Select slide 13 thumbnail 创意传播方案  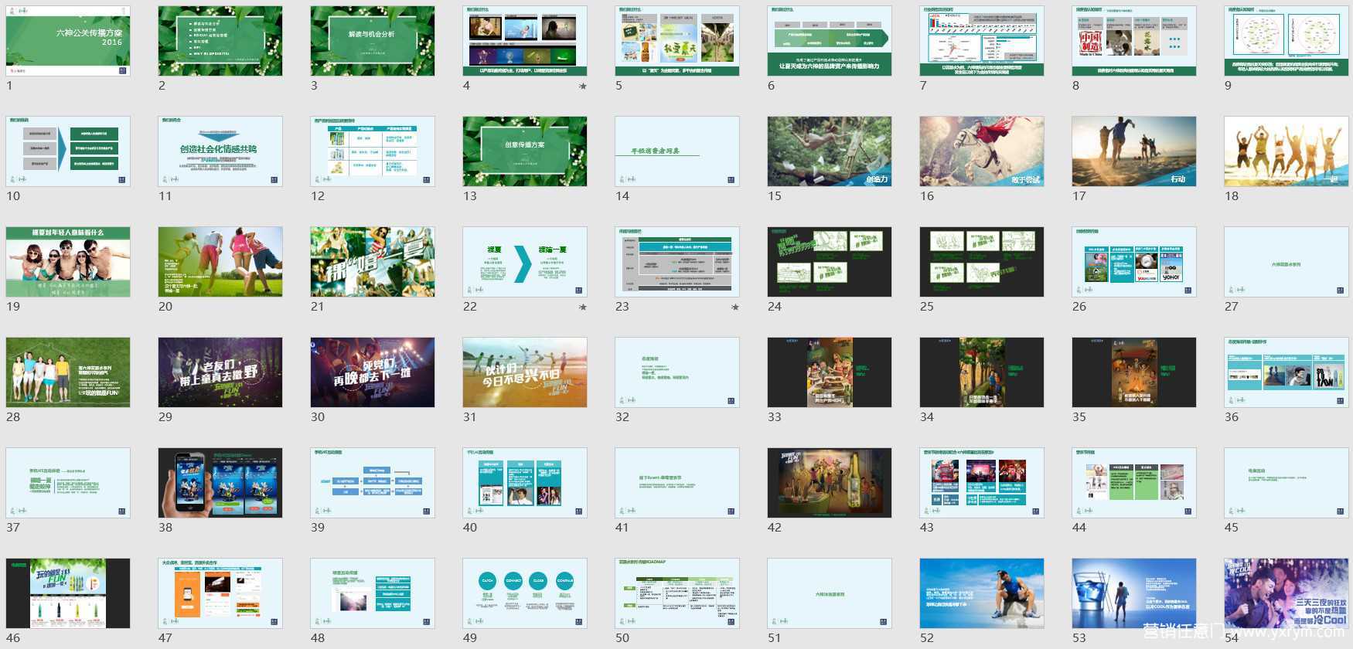(x=525, y=151)
